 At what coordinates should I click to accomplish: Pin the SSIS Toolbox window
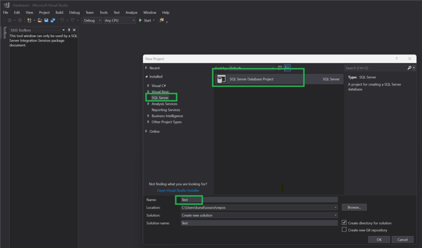pyautogui.click(x=68, y=30)
